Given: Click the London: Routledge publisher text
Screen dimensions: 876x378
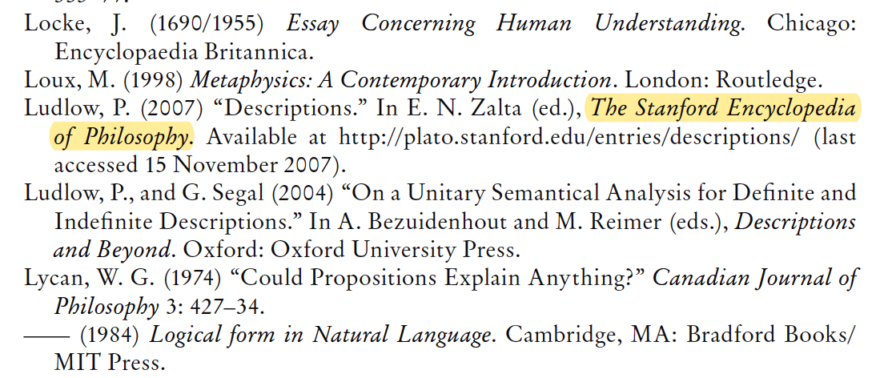Looking at the screenshot, I should [x=724, y=80].
